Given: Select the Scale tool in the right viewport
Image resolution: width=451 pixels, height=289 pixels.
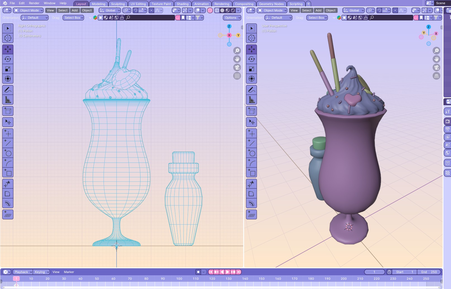Looking at the screenshot, I should 251,69.
